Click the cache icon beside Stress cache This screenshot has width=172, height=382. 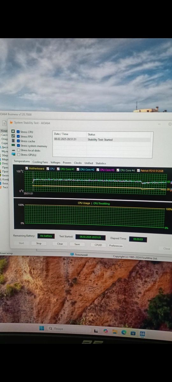point(13,141)
